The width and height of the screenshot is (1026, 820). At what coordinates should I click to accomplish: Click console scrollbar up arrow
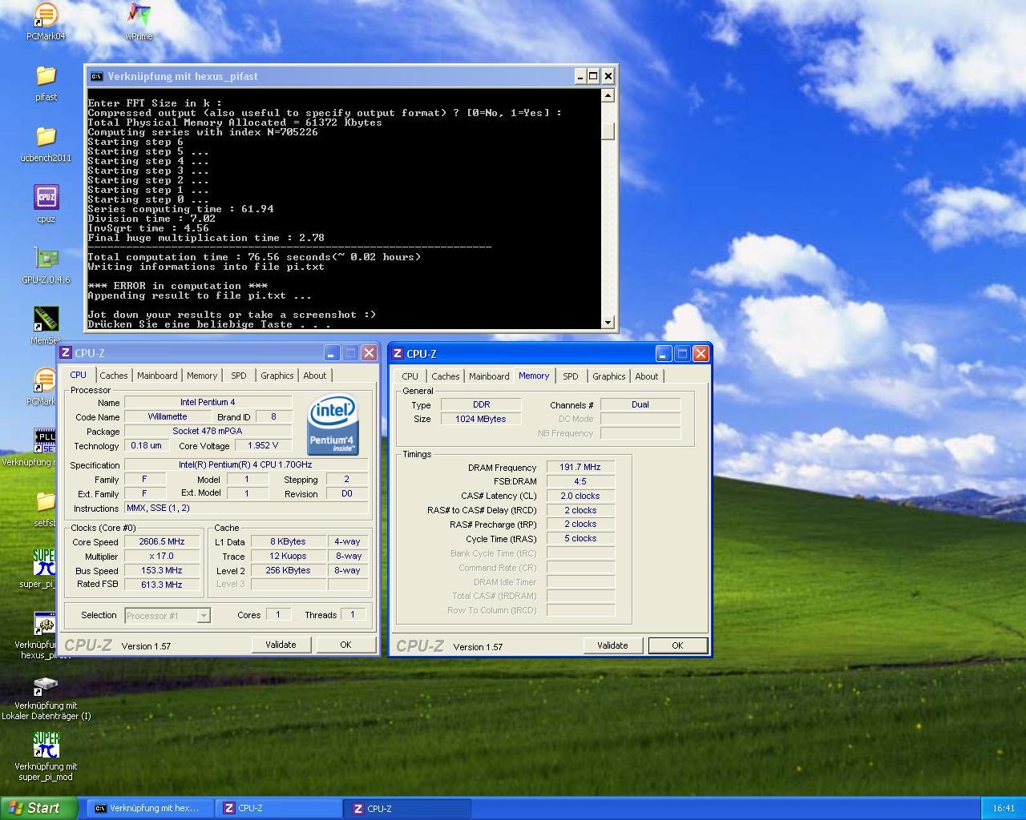click(608, 96)
